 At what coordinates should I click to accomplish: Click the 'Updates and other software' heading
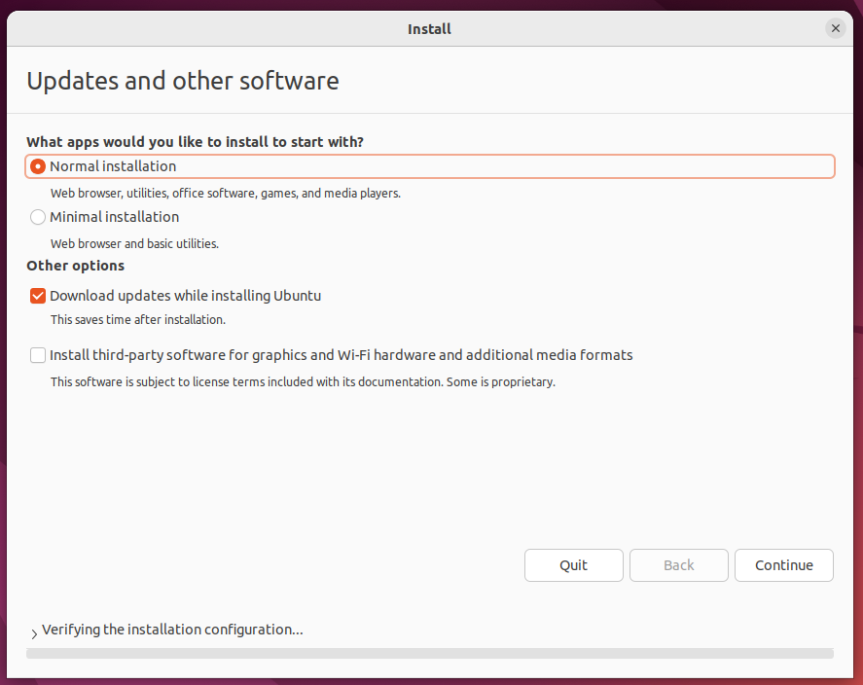pos(183,81)
